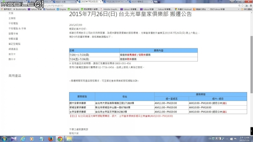Screen dimensions: 253x142
Task: Select 音效卡 in the sidebar
Action: coord(12,54)
